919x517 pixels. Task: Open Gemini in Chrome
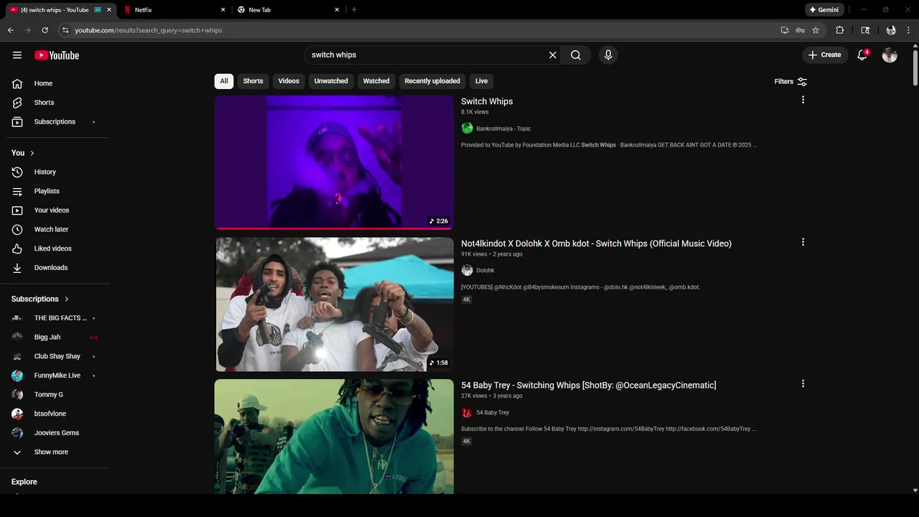click(x=824, y=10)
